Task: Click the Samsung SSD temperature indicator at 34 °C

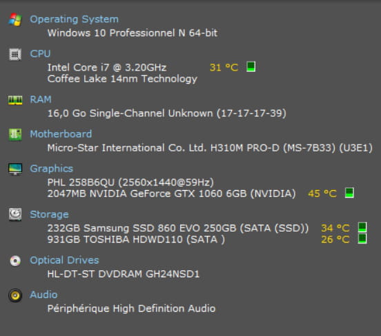Action: point(362,227)
